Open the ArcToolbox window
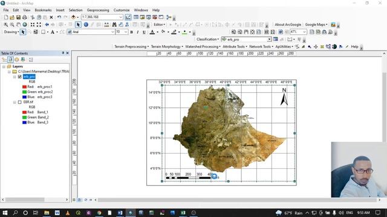 155,17
